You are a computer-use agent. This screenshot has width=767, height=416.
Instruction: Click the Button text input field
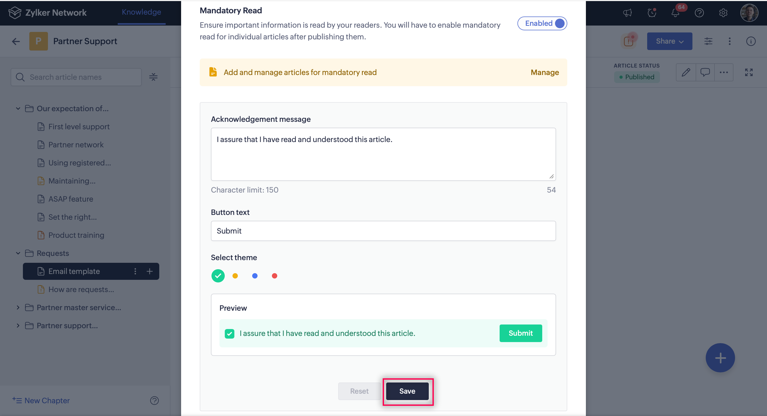(383, 231)
